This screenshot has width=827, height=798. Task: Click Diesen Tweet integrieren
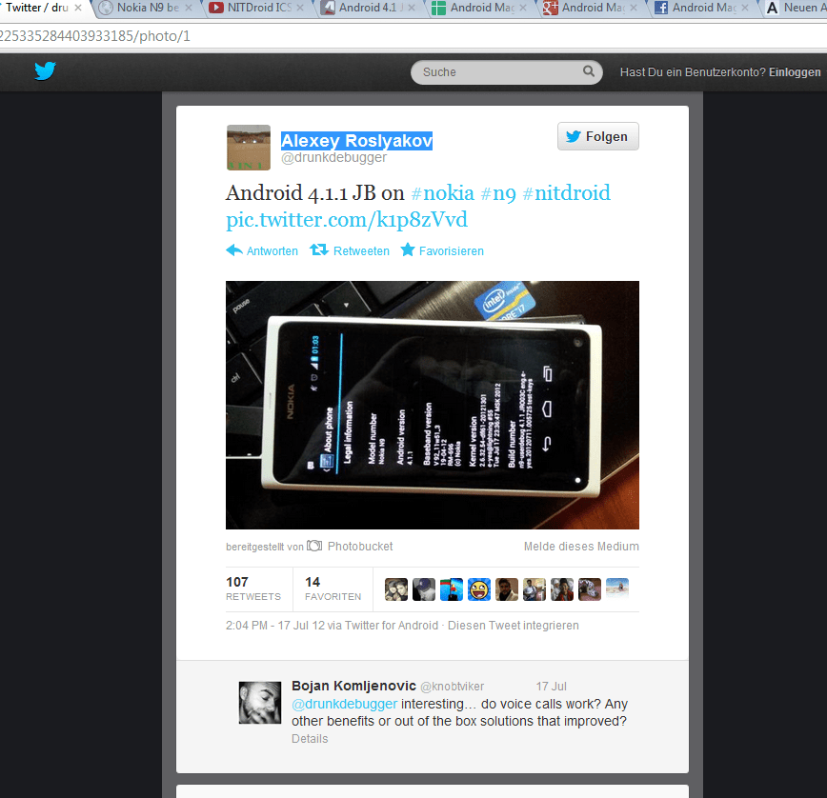pos(514,625)
